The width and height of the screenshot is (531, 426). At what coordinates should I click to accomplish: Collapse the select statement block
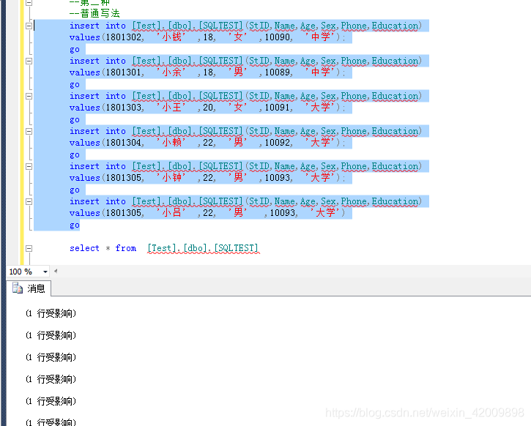pyautogui.click(x=29, y=248)
